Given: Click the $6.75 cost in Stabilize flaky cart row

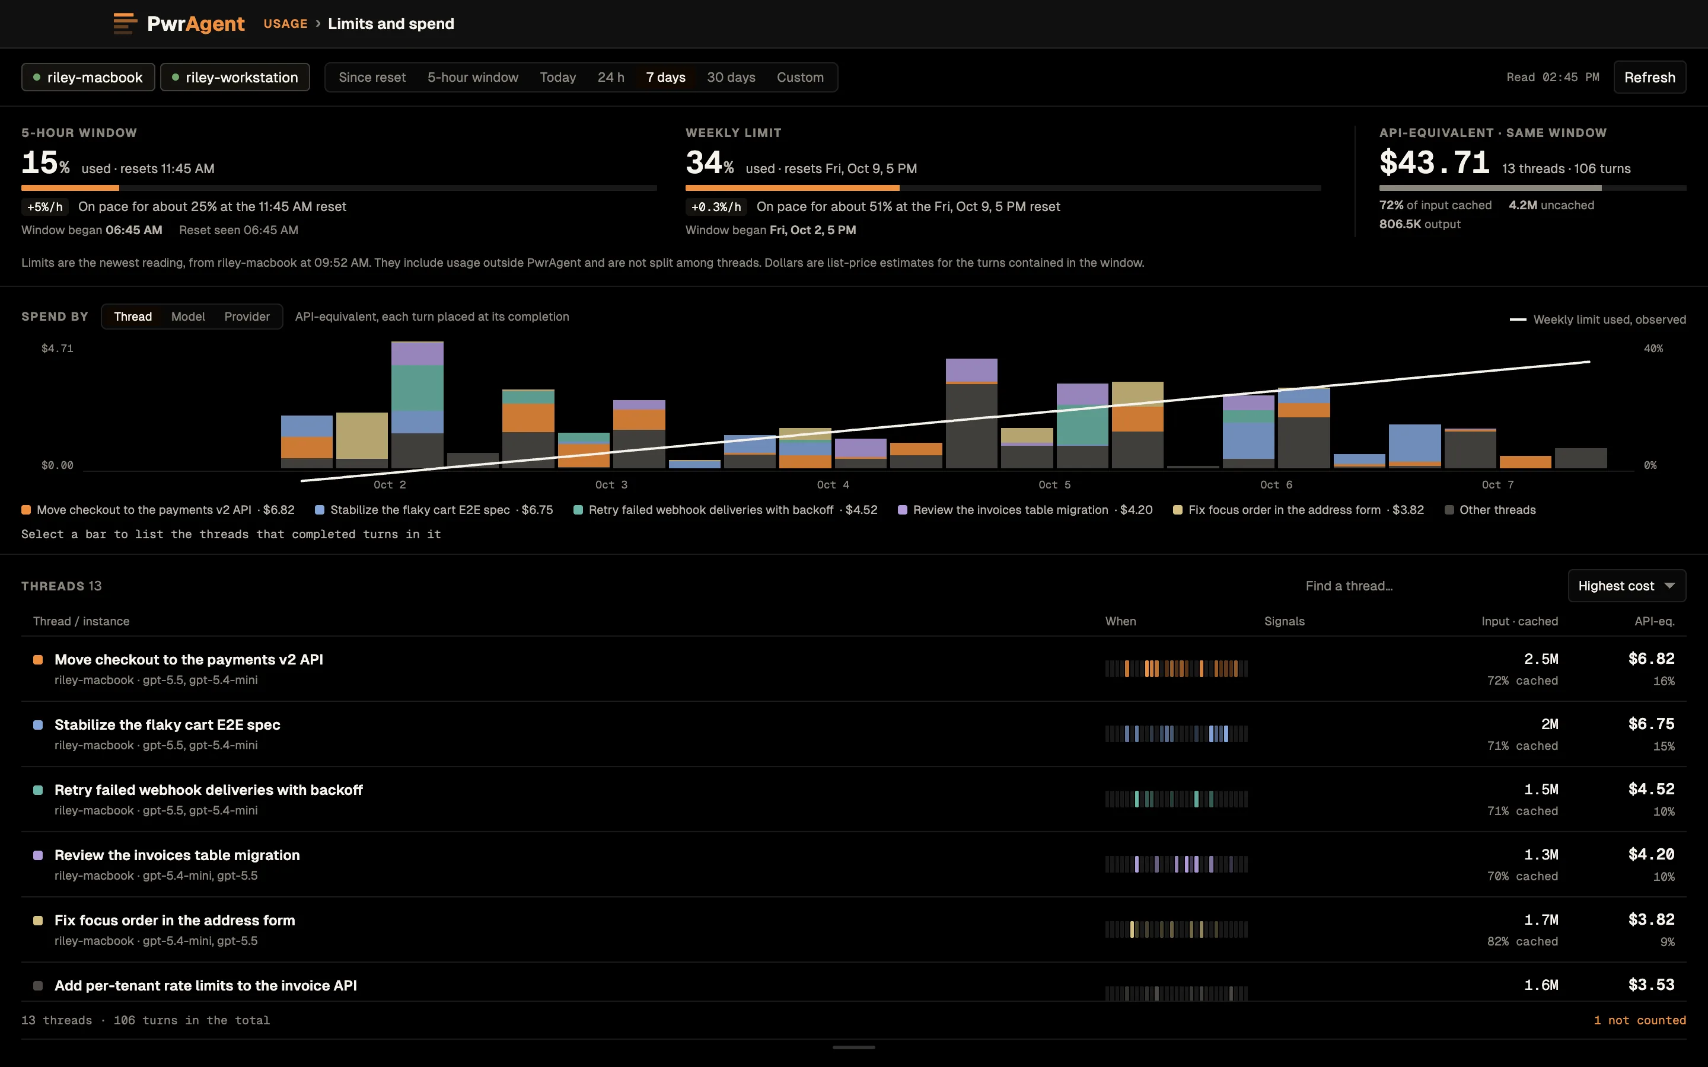Looking at the screenshot, I should point(1651,724).
